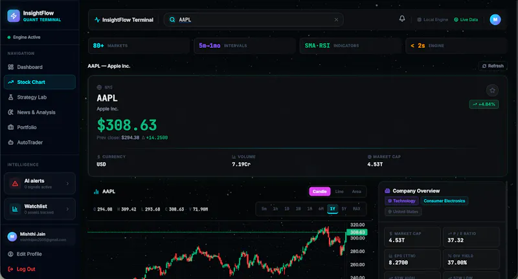Click the search magnifier icon

172,20
